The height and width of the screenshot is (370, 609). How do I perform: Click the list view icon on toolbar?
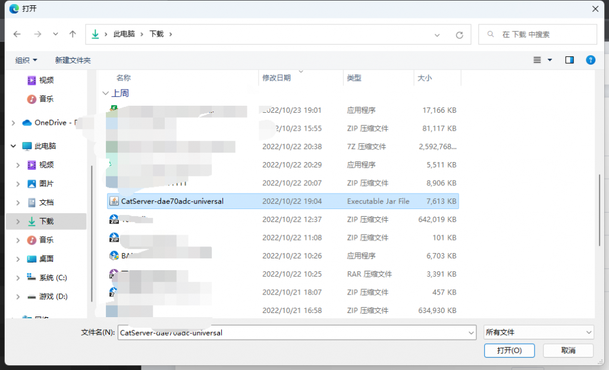pos(536,59)
